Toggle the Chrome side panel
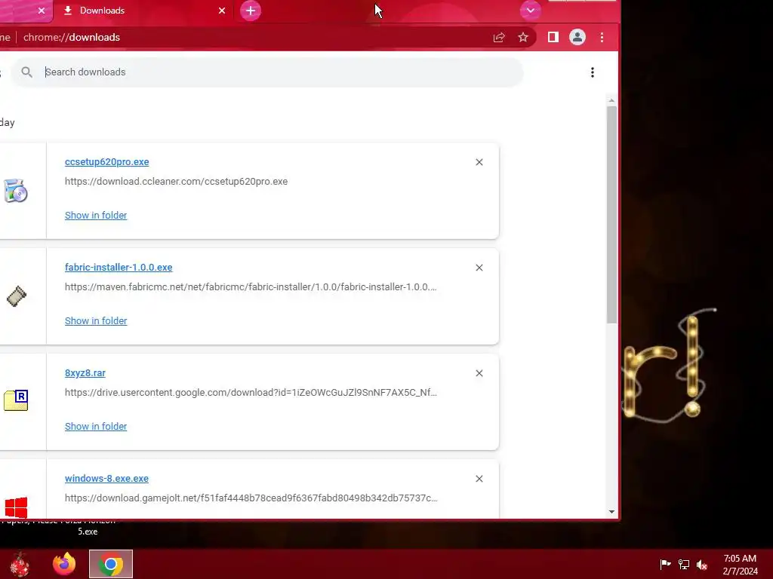The width and height of the screenshot is (773, 579). click(x=553, y=37)
